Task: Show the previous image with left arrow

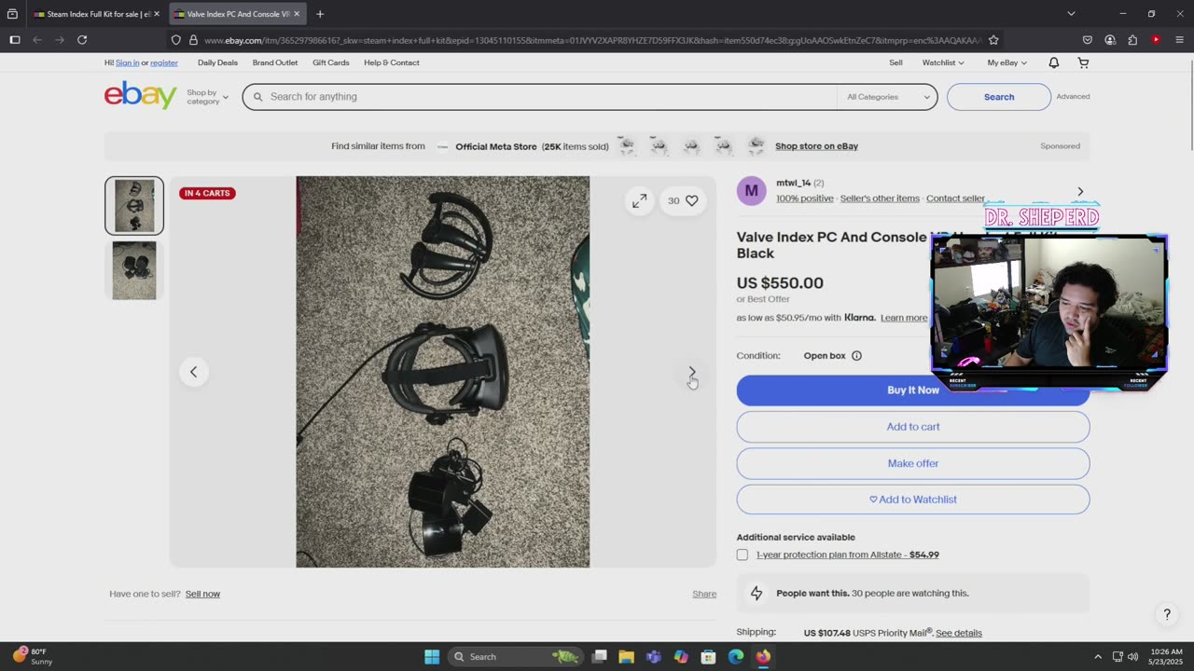Action: (194, 372)
